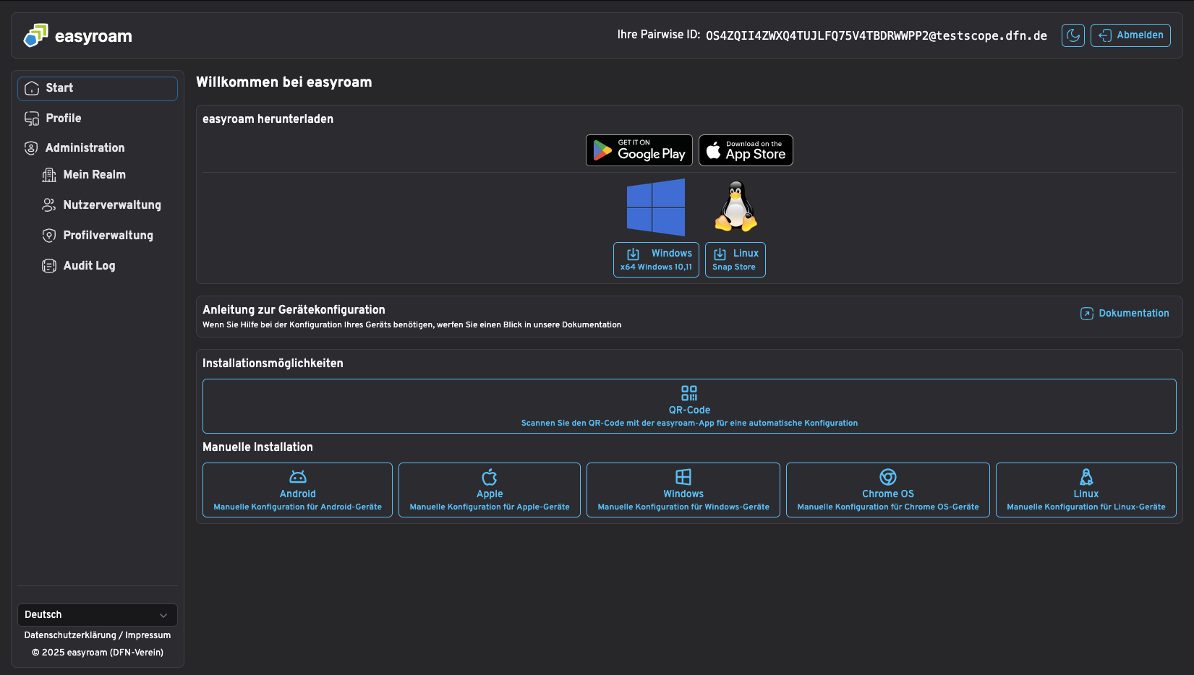Click the large blue Windows logo

[655, 207]
